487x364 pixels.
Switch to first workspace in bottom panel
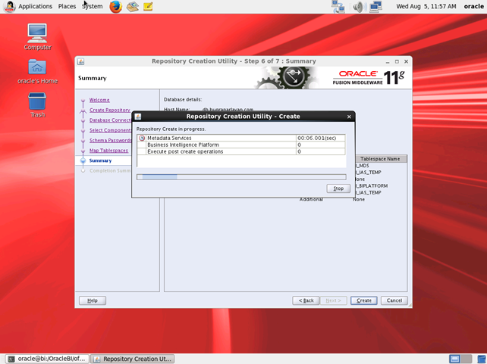click(454, 359)
